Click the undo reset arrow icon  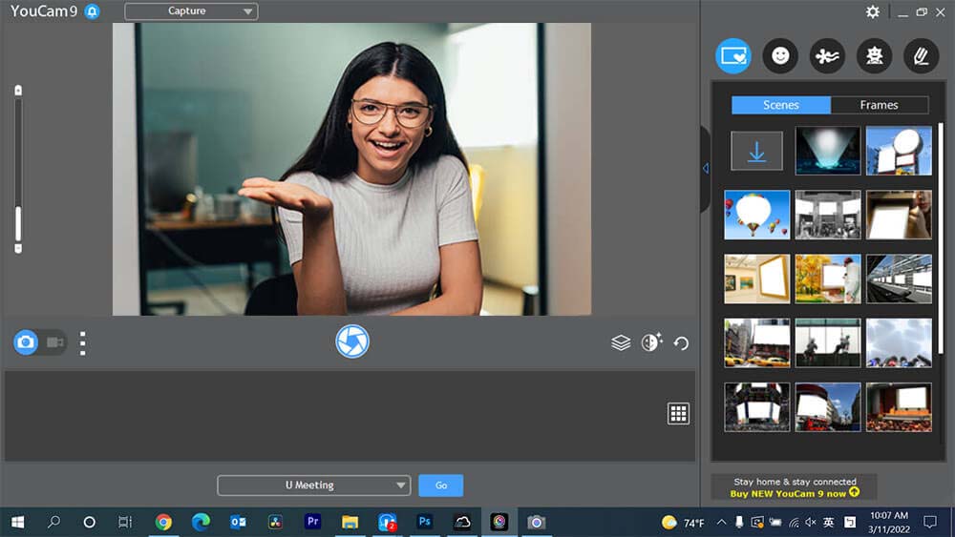(x=681, y=343)
